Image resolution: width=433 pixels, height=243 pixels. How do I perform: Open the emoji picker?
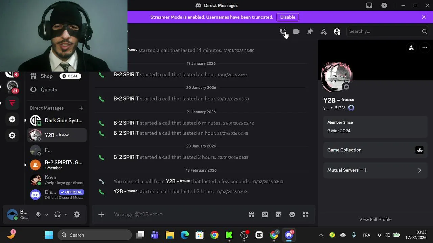pos(292,214)
